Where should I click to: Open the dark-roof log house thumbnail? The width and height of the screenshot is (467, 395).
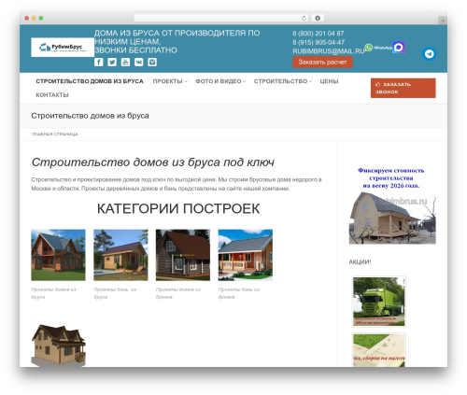[x=183, y=255]
